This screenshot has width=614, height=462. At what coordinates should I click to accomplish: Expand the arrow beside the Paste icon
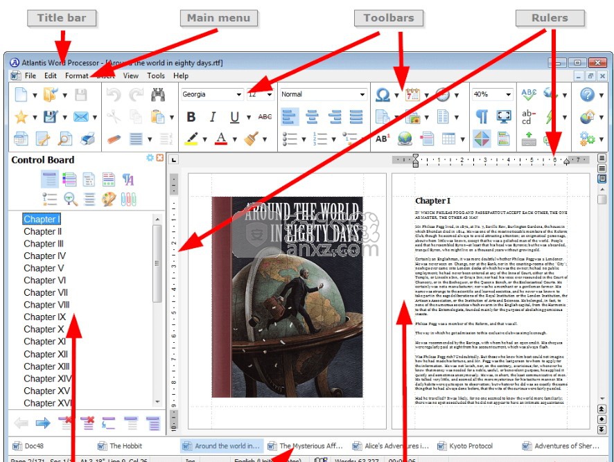tap(171, 117)
